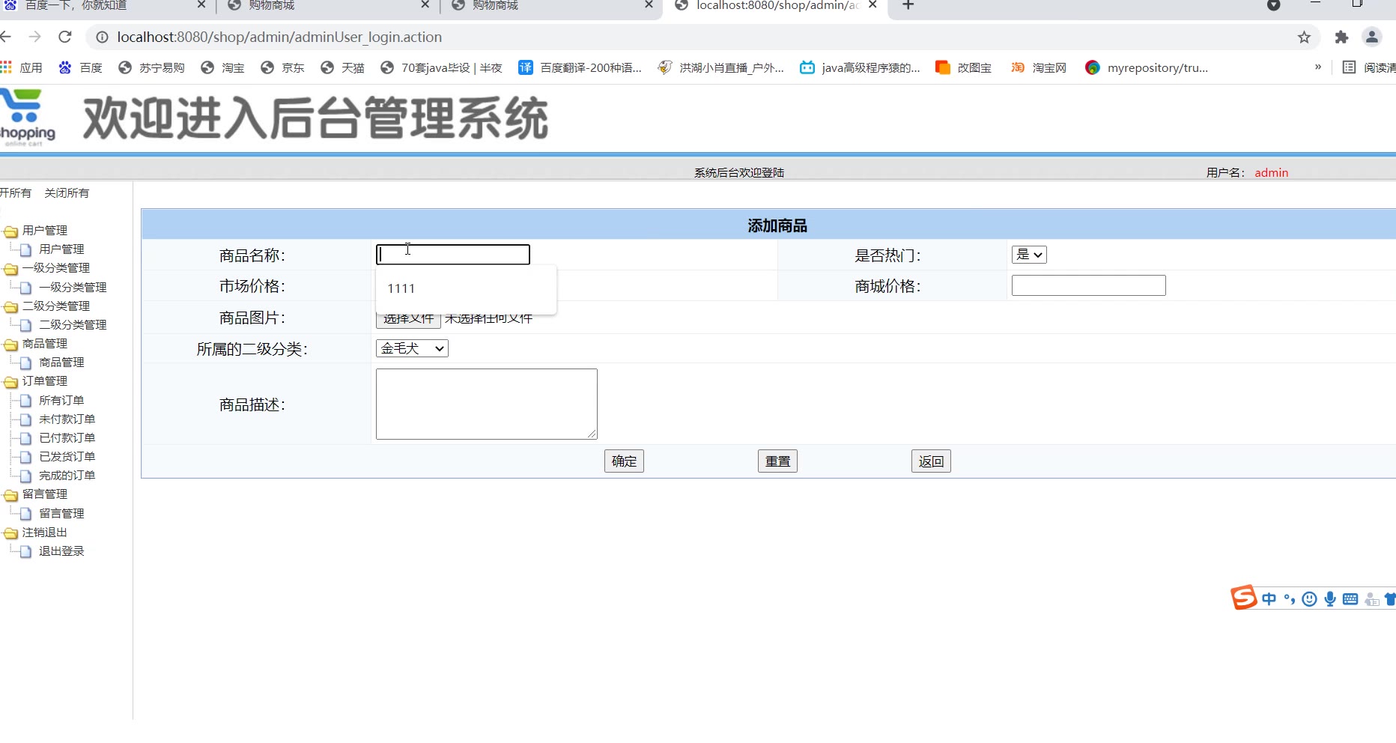Go forward with the browser arrow
Screen dimensions: 1396x743
(34, 37)
